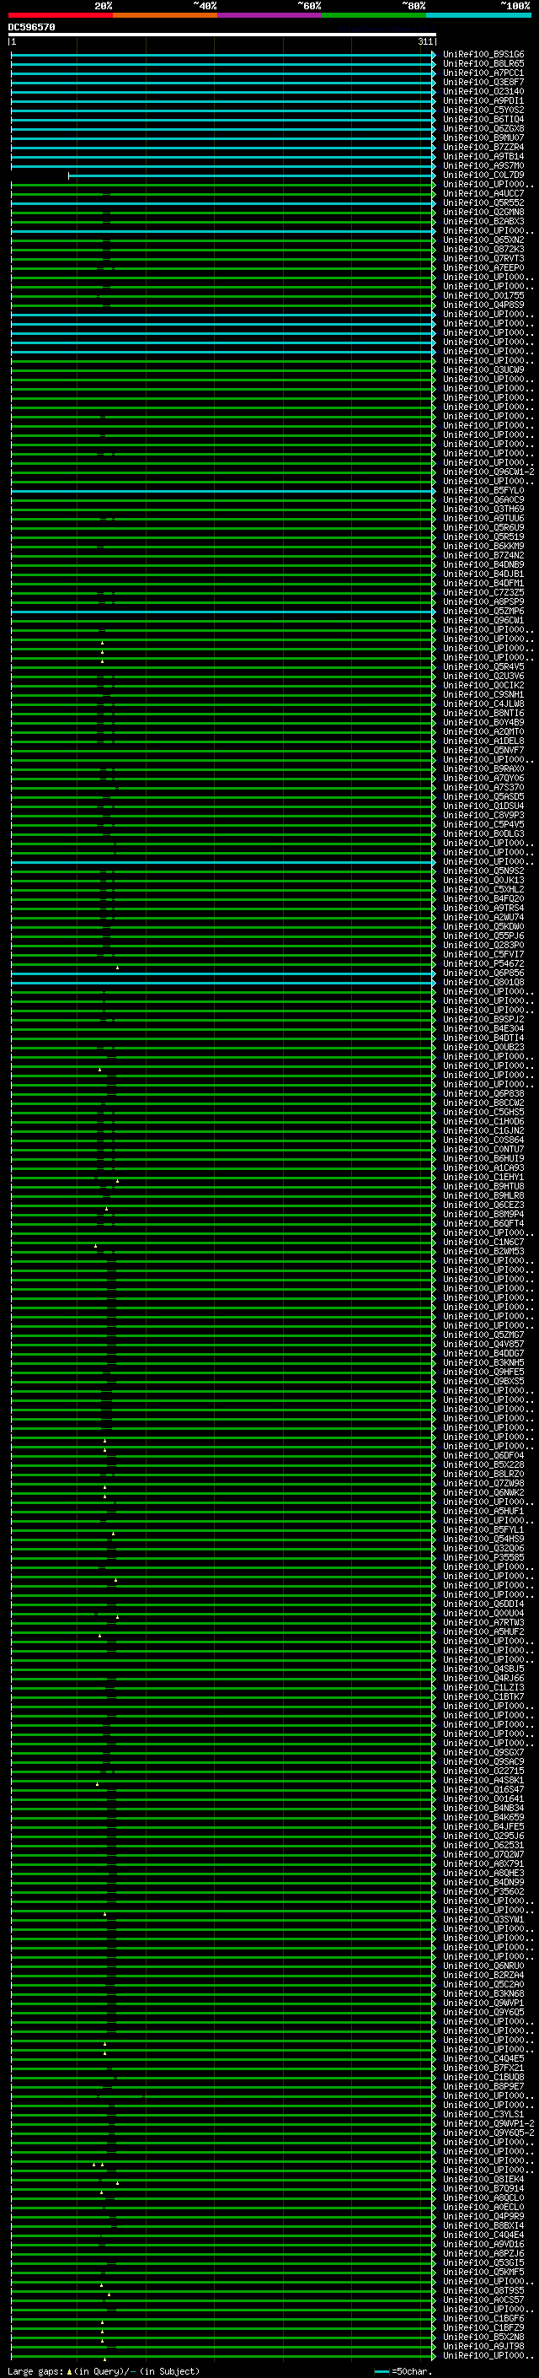Viewport: 539px width, 2378px height.
Task: Click the cyan ~100% identity legend segment
Action: pos(479,15)
